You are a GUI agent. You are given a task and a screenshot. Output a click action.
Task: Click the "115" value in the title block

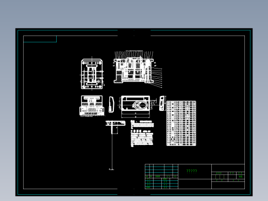point(240,177)
